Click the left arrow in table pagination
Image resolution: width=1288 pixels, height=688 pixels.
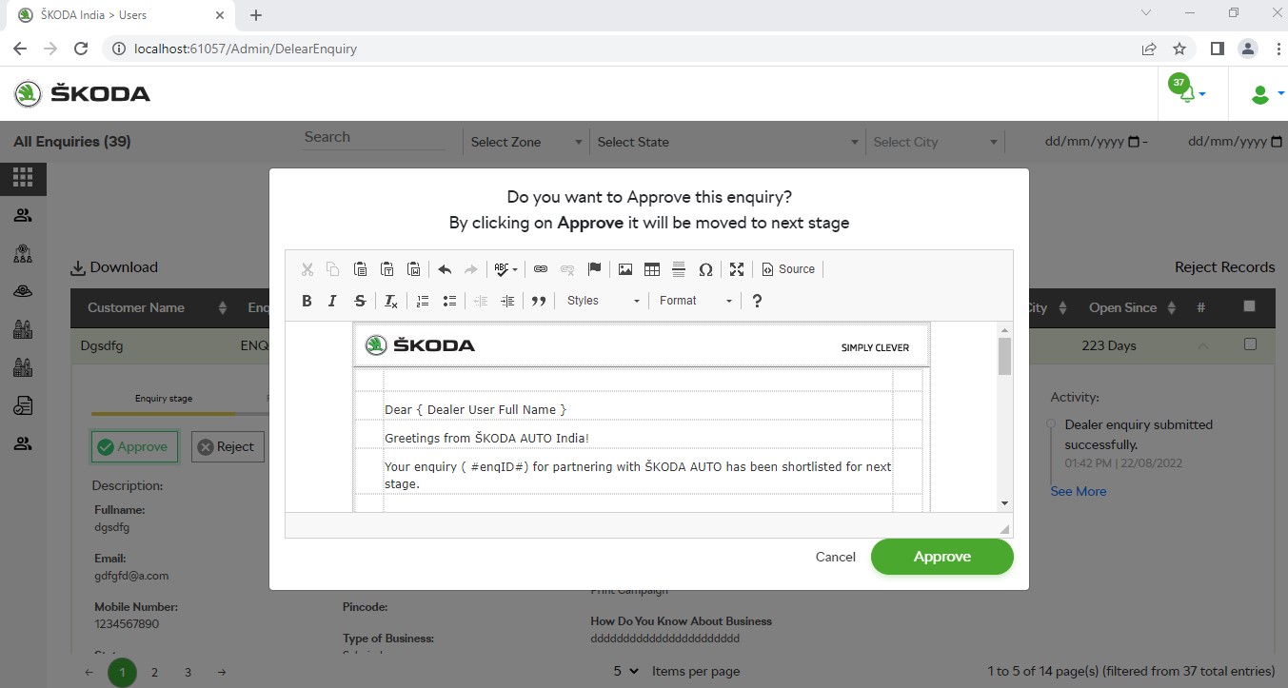(x=89, y=672)
